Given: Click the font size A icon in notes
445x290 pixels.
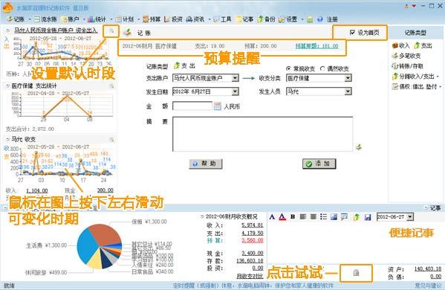Looking at the screenshot, I should tap(272, 217).
